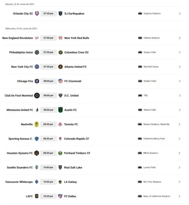The image size is (189, 205).
Task: Click the Portland Timbers CF crest
Action: click(x=60, y=153)
